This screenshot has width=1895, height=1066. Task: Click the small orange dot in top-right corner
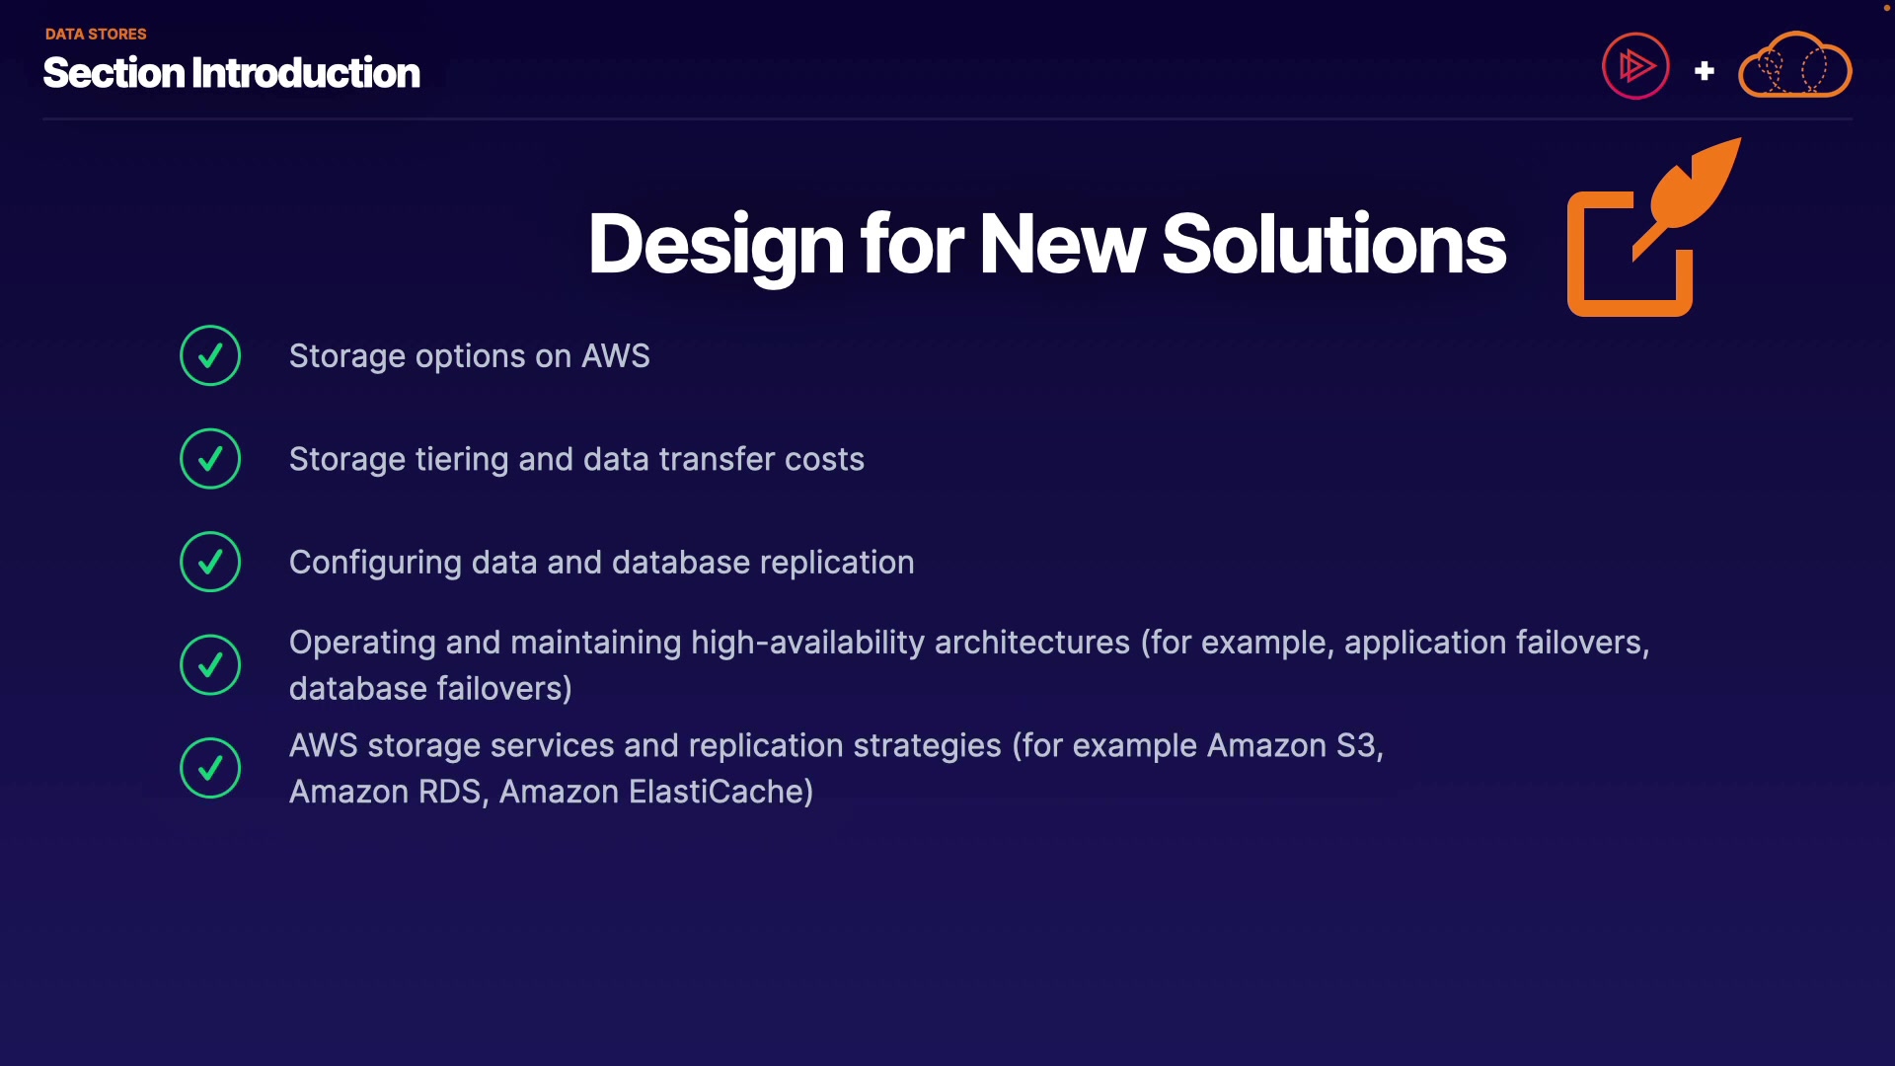(x=1886, y=8)
